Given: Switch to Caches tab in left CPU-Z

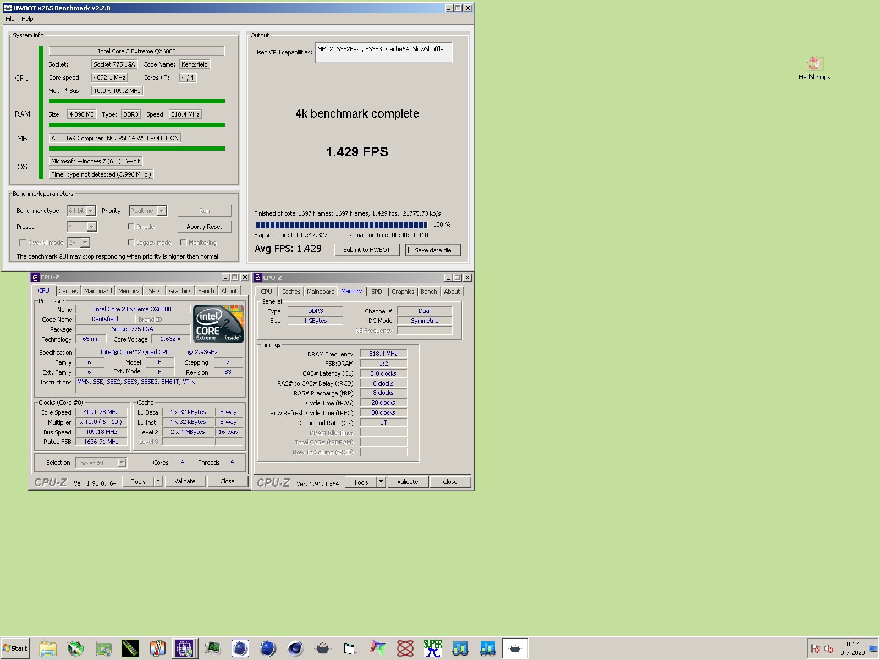Looking at the screenshot, I should (68, 291).
